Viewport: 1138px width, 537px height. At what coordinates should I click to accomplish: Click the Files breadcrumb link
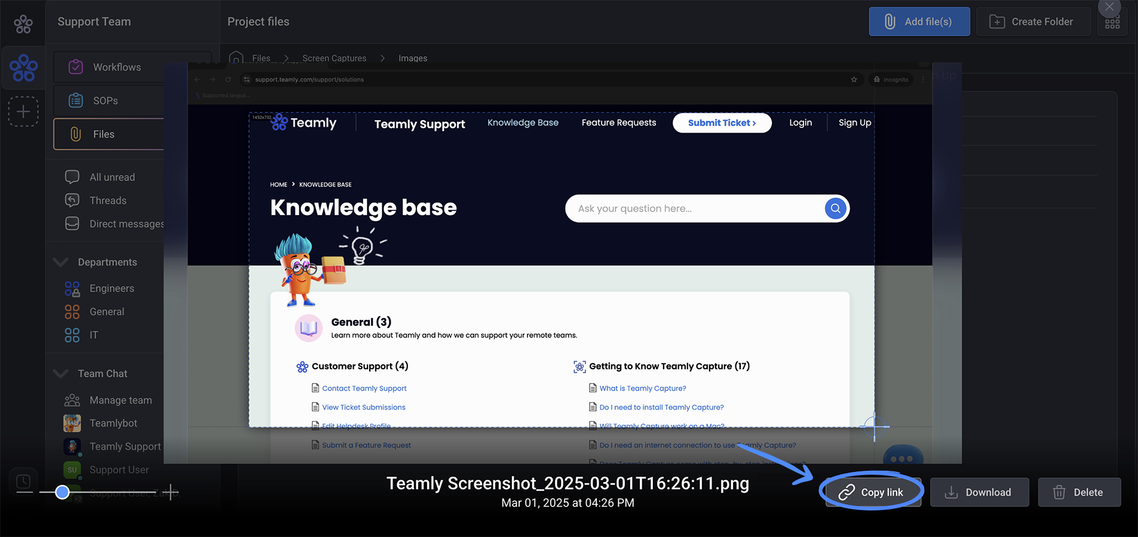click(x=261, y=58)
